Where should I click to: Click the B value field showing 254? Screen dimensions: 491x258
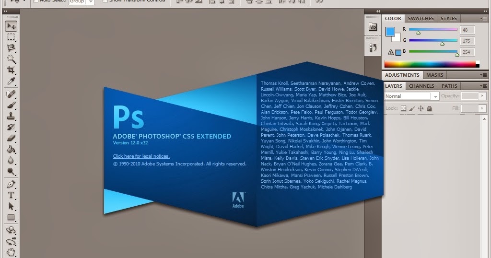467,52
